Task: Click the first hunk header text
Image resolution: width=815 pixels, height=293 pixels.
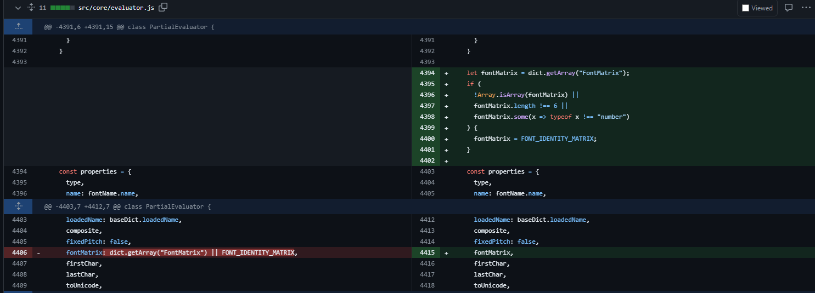Action: click(x=127, y=27)
